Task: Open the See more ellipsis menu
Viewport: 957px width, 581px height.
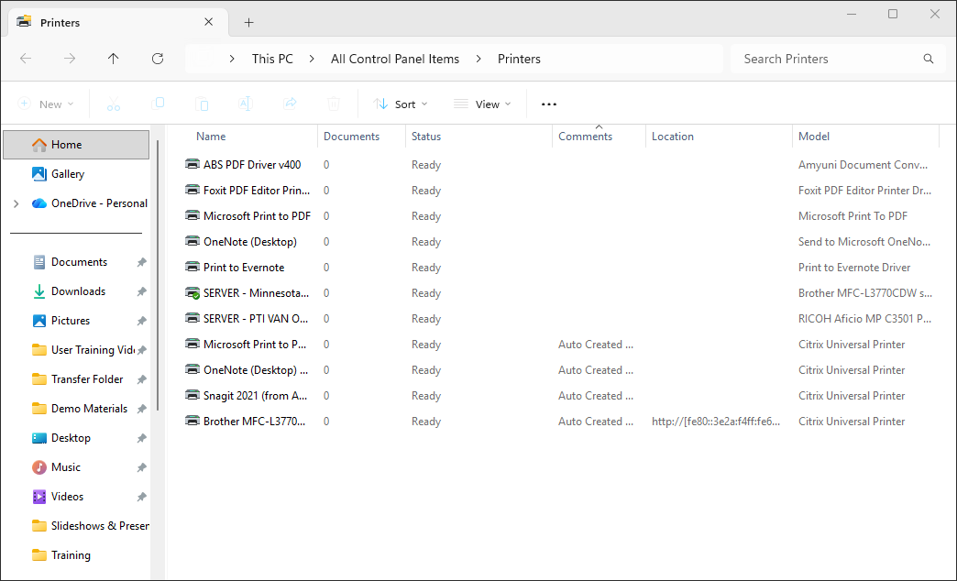Action: tap(549, 104)
